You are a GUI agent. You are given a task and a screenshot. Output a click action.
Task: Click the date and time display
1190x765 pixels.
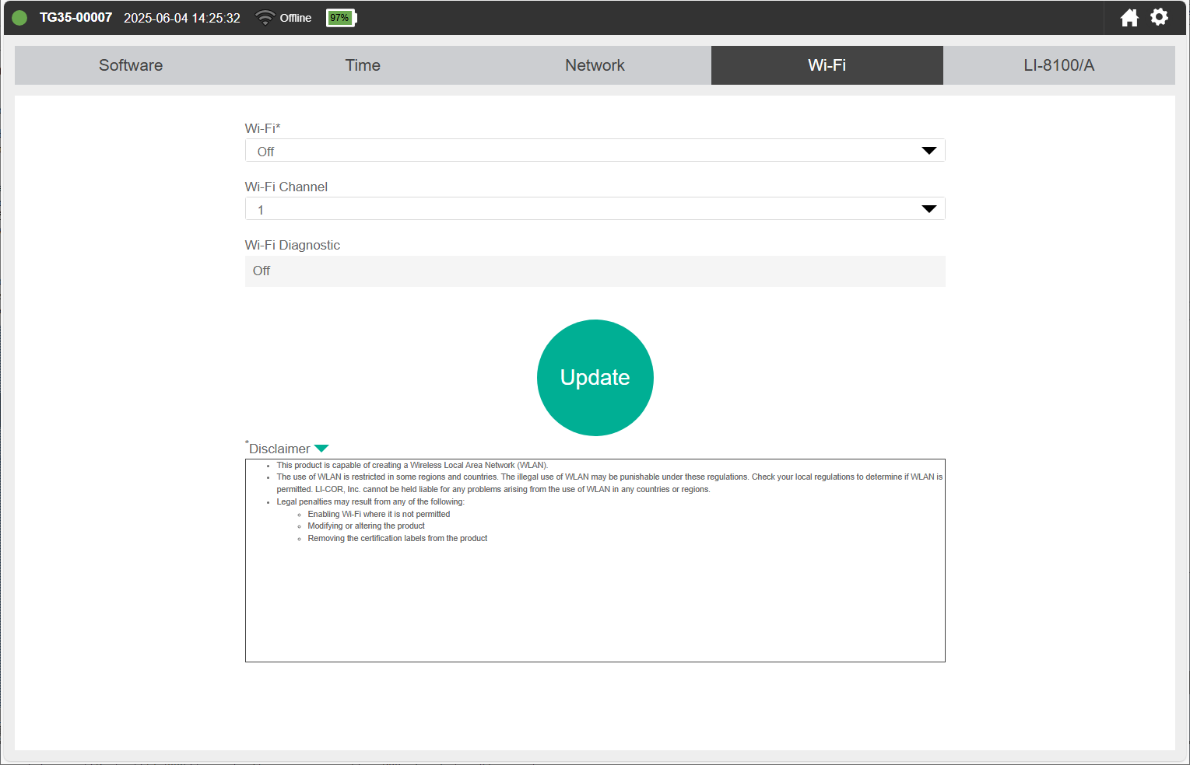[x=182, y=18]
